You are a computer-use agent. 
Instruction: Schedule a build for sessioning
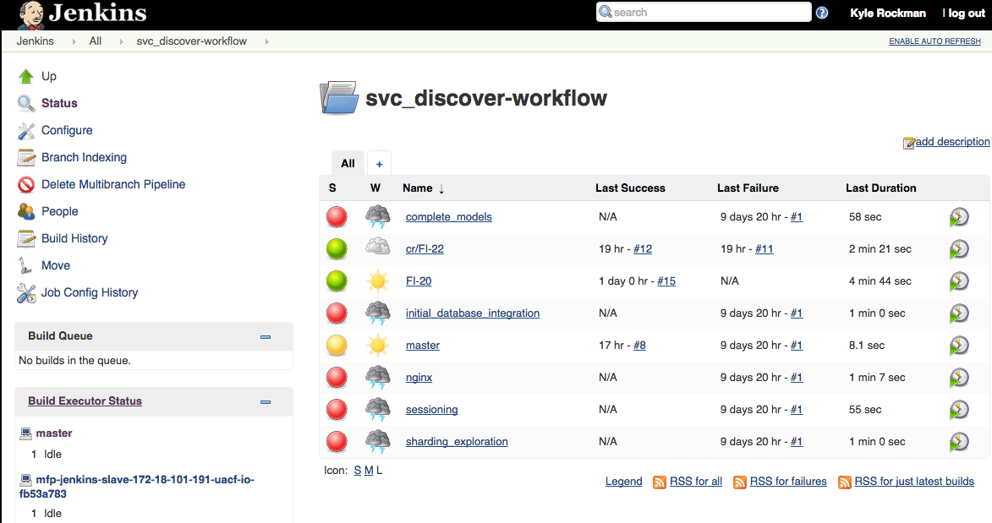click(x=959, y=410)
